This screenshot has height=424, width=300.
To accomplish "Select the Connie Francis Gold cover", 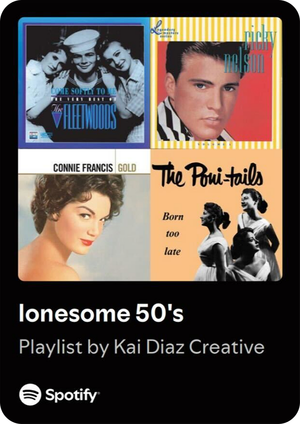I will [84, 215].
